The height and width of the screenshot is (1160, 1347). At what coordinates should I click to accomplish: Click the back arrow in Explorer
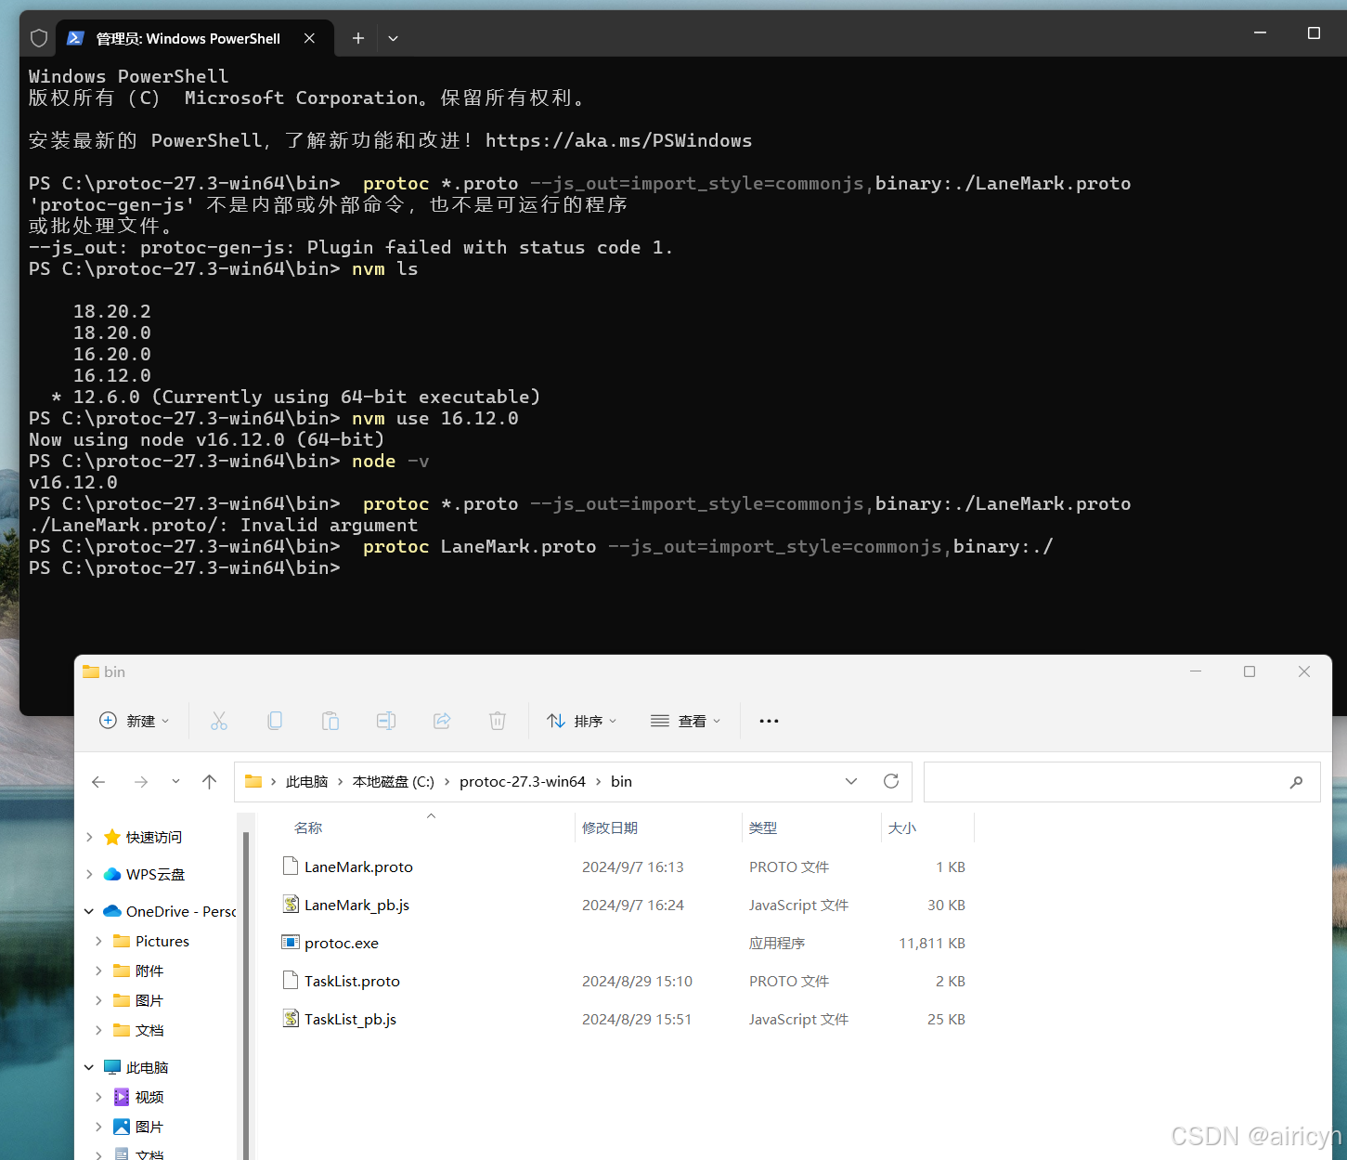pos(98,781)
